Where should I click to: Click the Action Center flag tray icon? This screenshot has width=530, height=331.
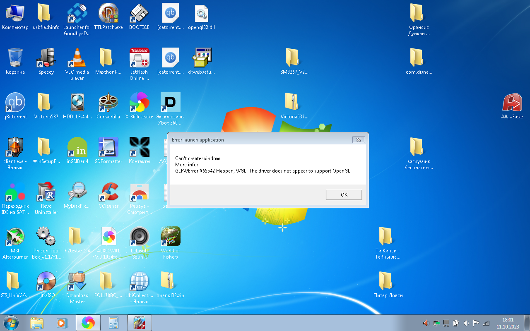tap(476, 323)
